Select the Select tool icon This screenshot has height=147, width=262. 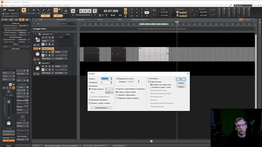pos(29,10)
